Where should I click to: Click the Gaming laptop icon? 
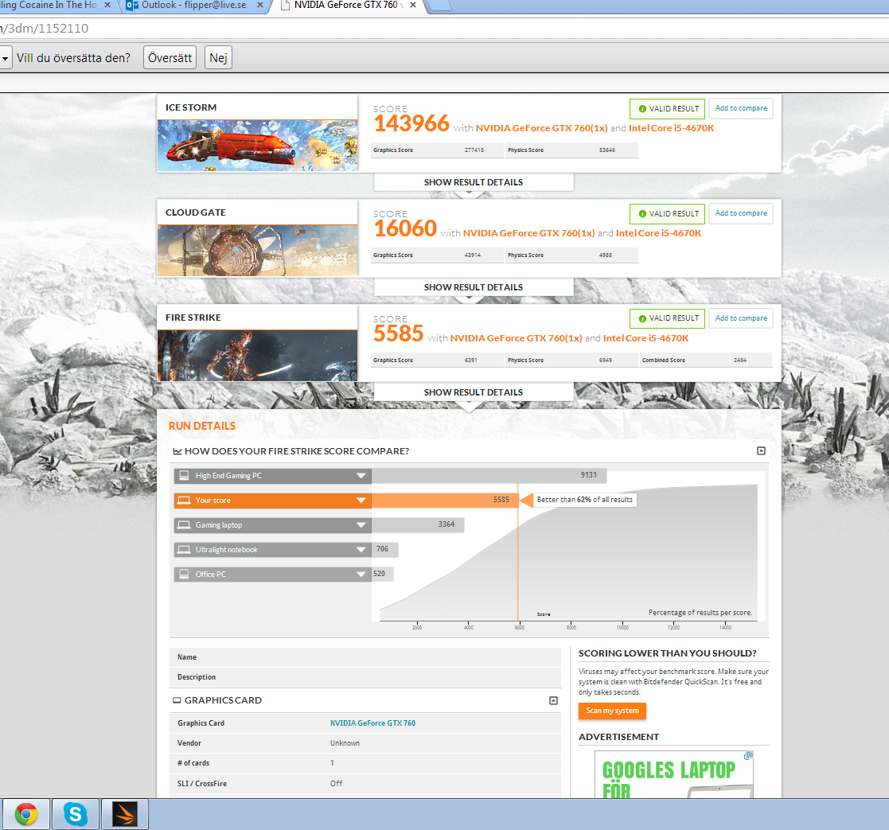click(x=184, y=524)
